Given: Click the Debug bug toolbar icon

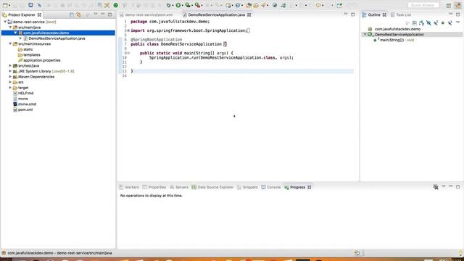Looking at the screenshot, I should click(168, 5).
